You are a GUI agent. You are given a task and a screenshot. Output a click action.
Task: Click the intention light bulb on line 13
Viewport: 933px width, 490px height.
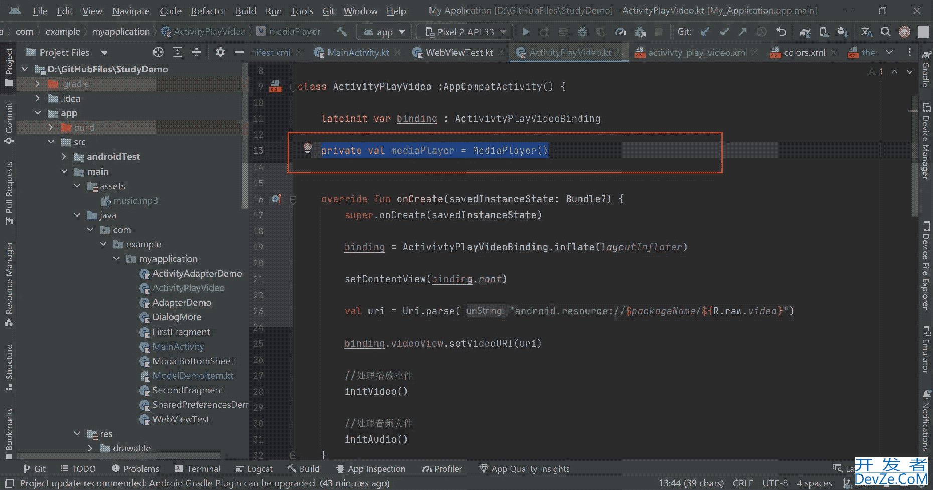pyautogui.click(x=308, y=148)
